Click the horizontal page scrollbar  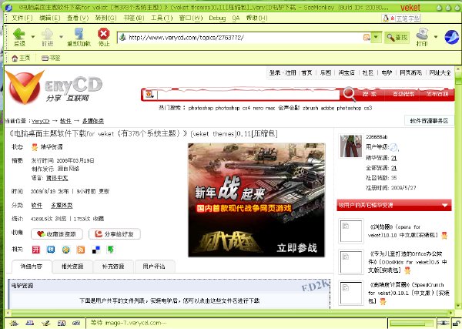[229, 313]
